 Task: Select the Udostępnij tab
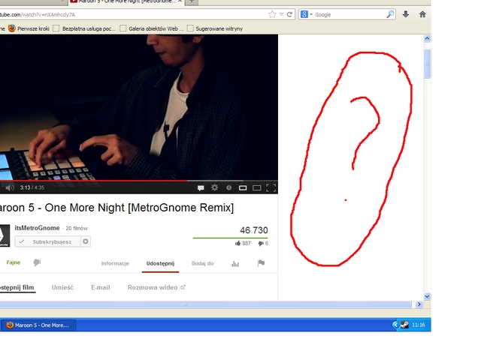click(160, 263)
